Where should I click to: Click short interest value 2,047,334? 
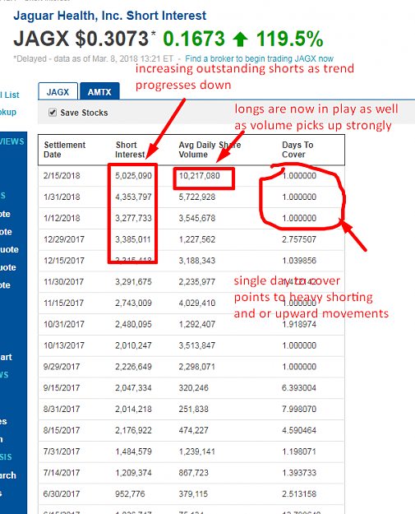point(133,388)
